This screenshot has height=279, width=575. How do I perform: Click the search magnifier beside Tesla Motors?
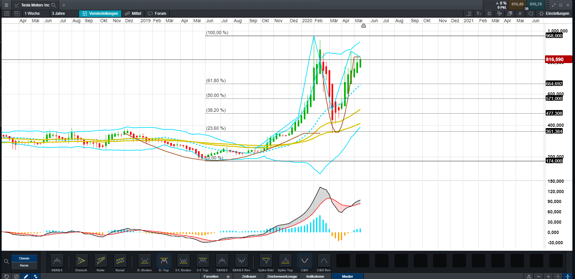click(x=54, y=5)
